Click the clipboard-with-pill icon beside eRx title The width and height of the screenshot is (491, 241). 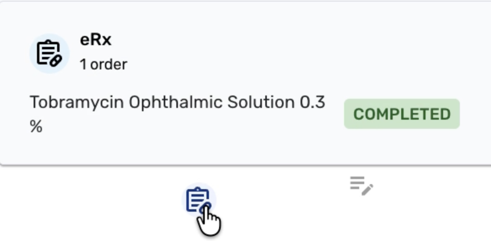49,54
